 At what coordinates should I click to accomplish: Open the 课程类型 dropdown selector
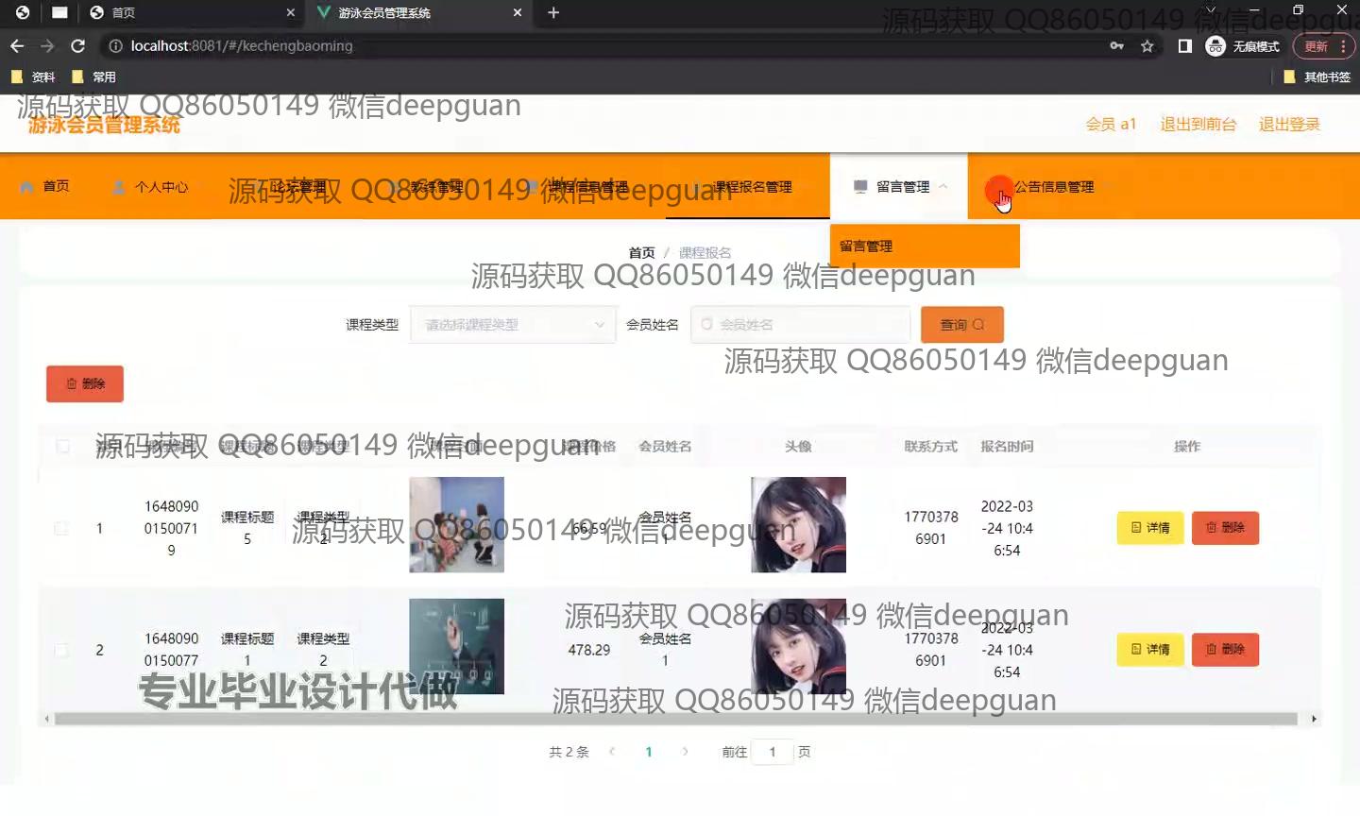click(513, 325)
